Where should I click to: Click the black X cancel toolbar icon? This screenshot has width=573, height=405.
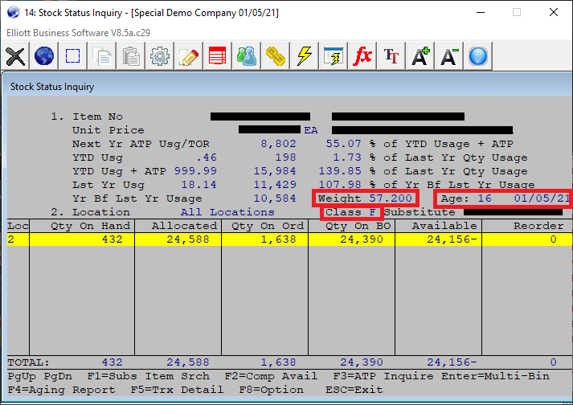tap(15, 56)
